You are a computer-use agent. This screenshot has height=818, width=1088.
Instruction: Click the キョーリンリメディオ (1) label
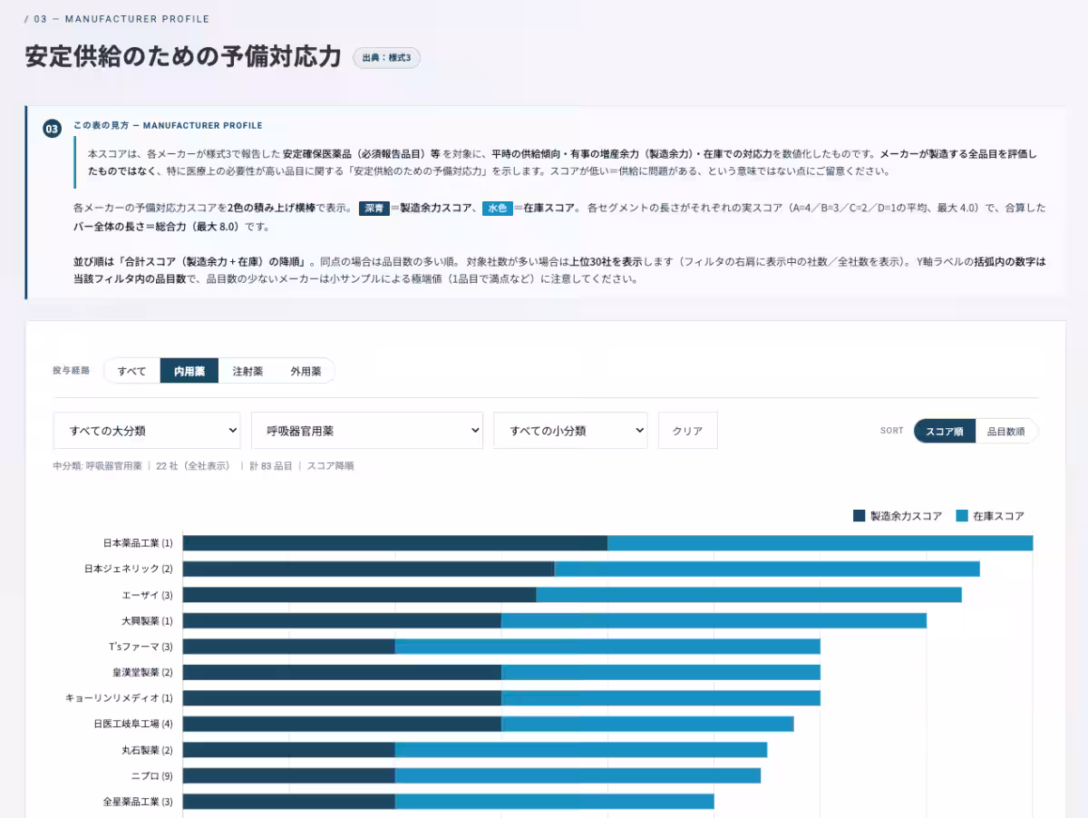(x=119, y=698)
